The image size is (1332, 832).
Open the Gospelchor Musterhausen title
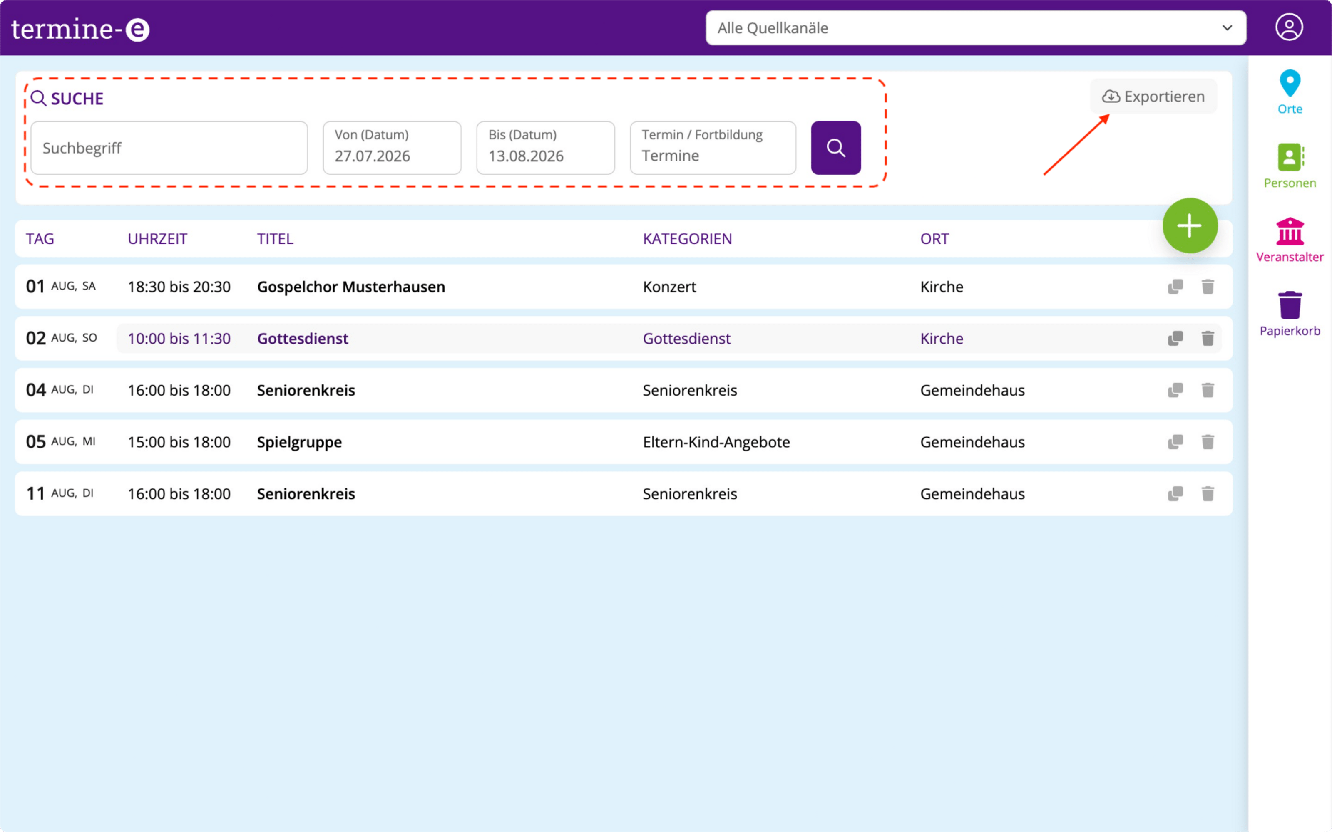[x=351, y=287]
